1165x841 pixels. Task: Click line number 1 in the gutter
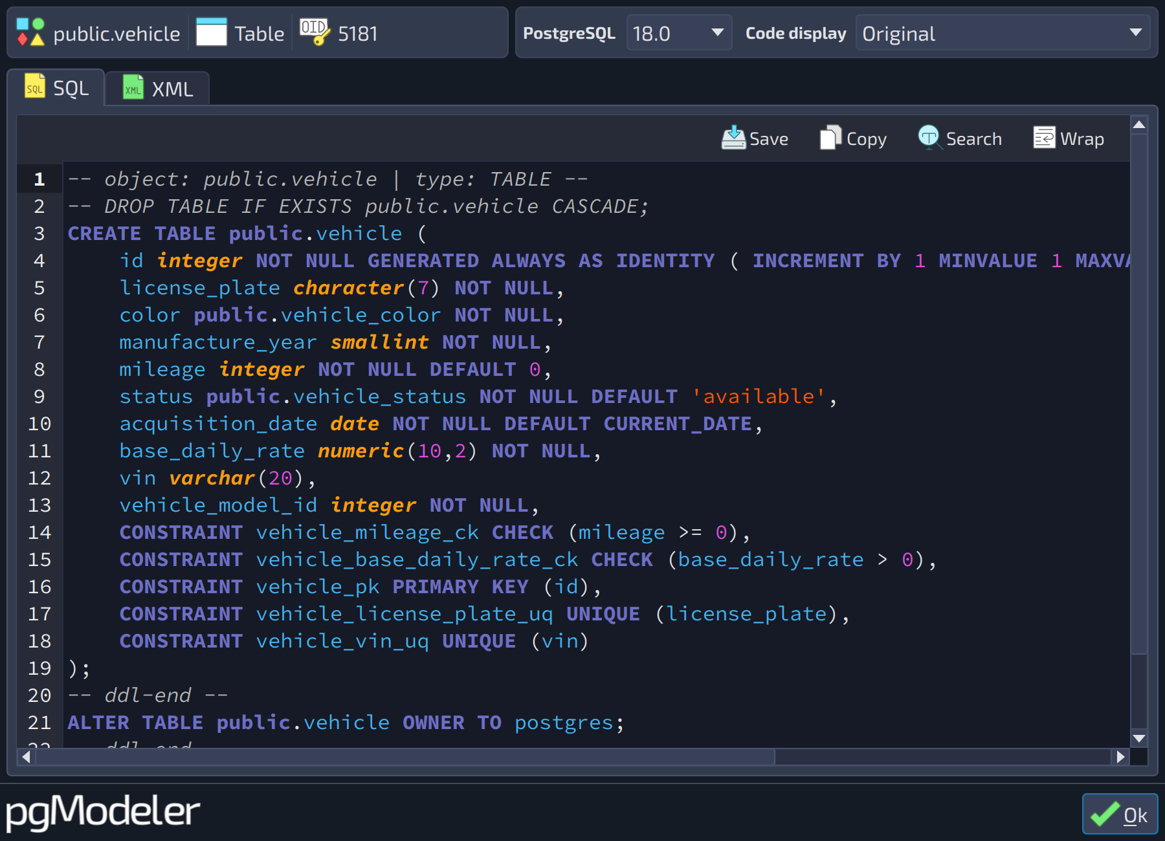pyautogui.click(x=39, y=179)
